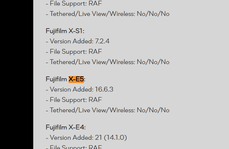
Task: Click Tethered/Live View/Wireless label under X-E5
Action: point(92,110)
